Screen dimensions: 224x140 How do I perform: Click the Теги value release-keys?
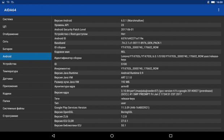128,99
